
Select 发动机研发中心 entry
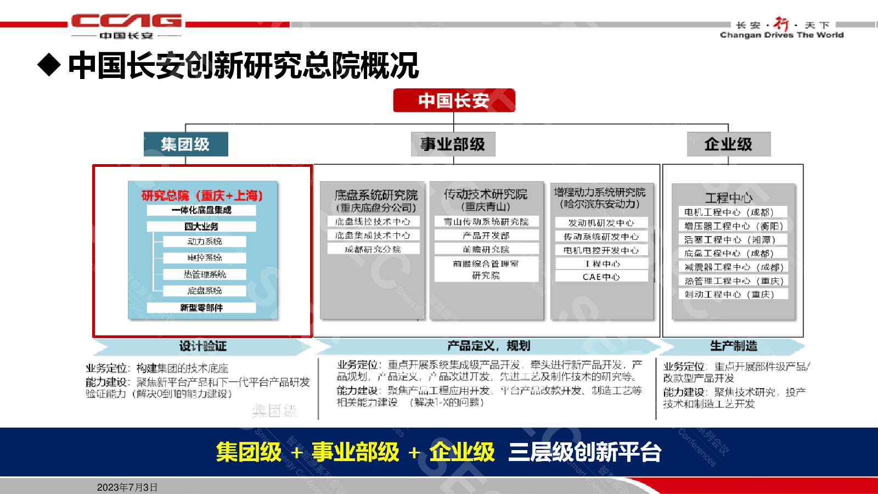tap(601, 223)
